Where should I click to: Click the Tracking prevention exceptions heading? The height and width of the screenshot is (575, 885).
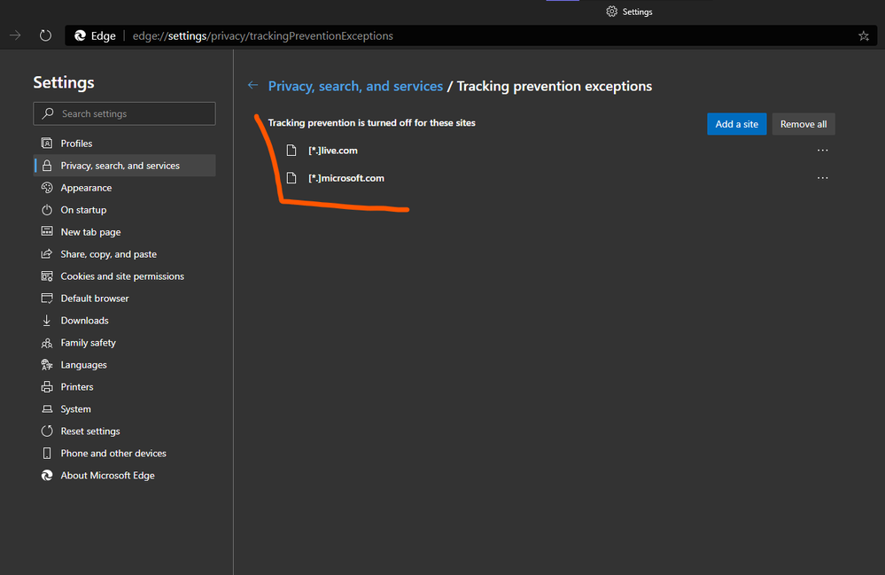point(555,86)
